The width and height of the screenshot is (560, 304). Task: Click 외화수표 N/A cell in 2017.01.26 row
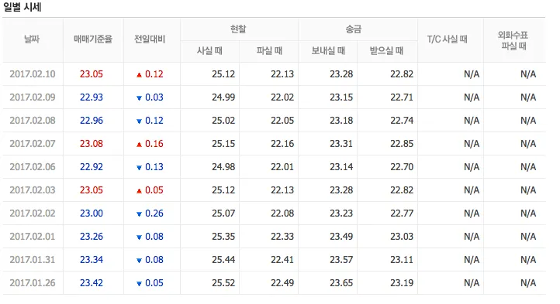tap(528, 282)
